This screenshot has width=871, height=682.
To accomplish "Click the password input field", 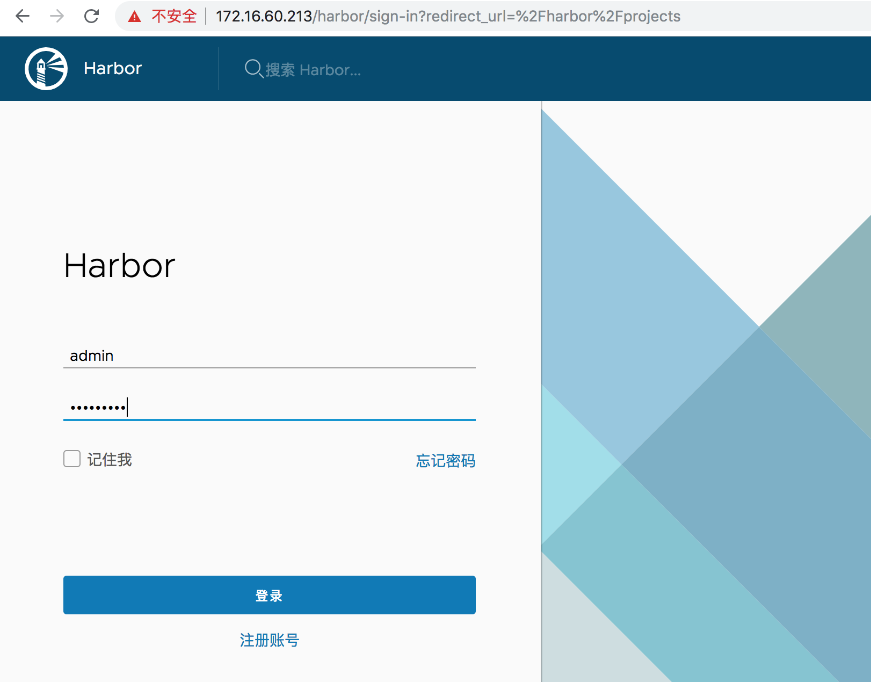I will [x=270, y=407].
